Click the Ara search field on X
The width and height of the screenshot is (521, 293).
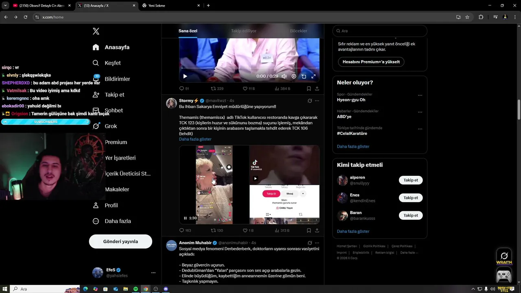tap(380, 31)
